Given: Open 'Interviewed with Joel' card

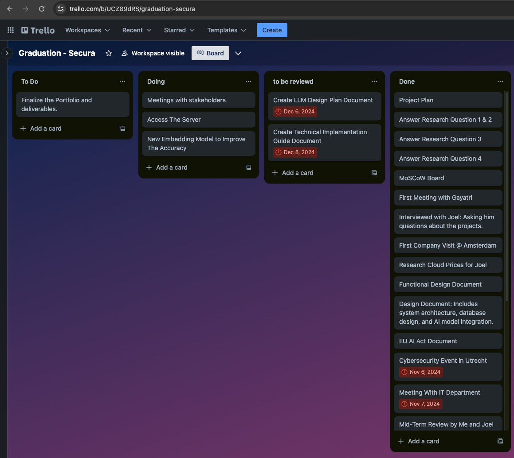Looking at the screenshot, I should click(448, 221).
